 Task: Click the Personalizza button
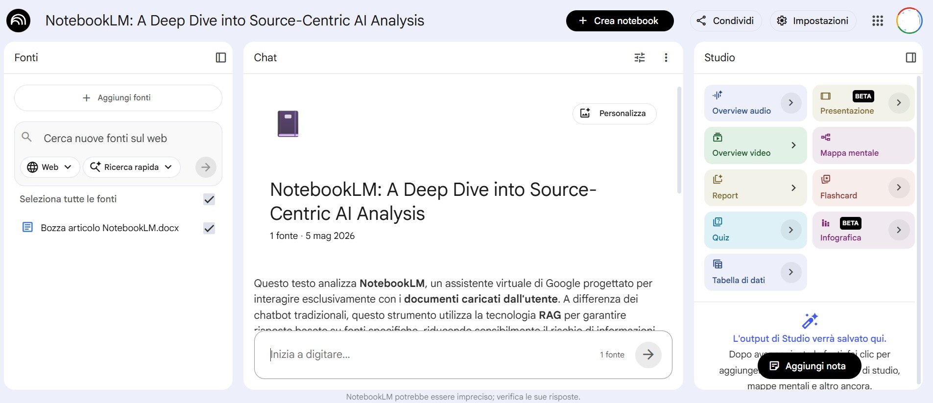[x=615, y=114]
